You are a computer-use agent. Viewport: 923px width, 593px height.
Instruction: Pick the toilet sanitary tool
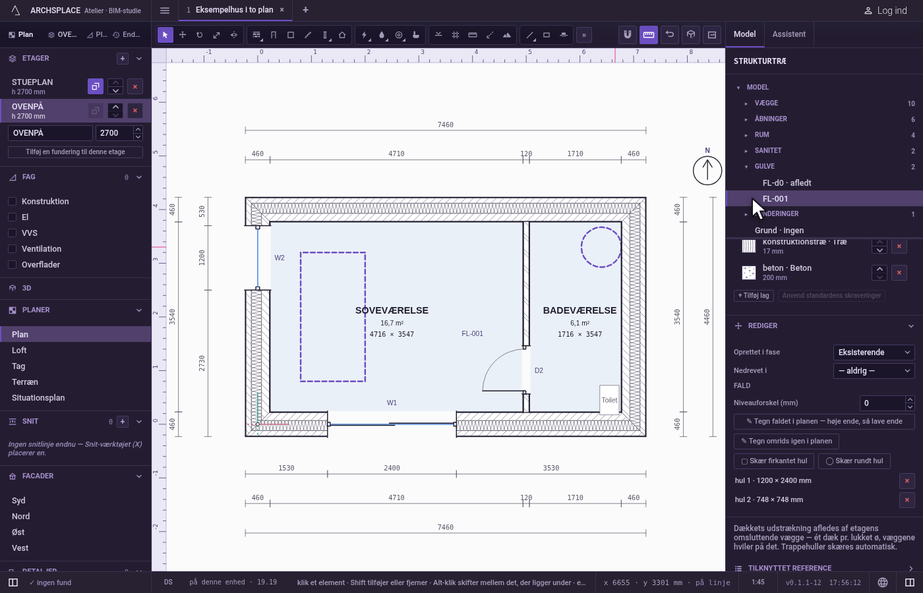[x=416, y=35]
